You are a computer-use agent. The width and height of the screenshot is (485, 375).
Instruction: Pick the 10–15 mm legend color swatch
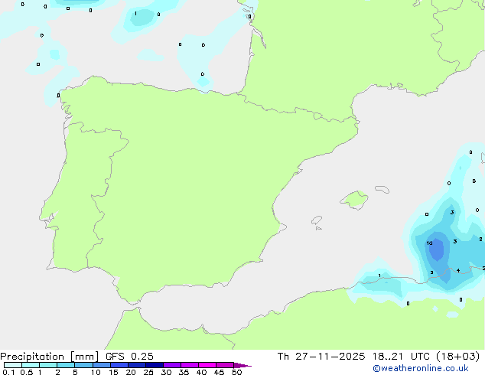coord(102,365)
